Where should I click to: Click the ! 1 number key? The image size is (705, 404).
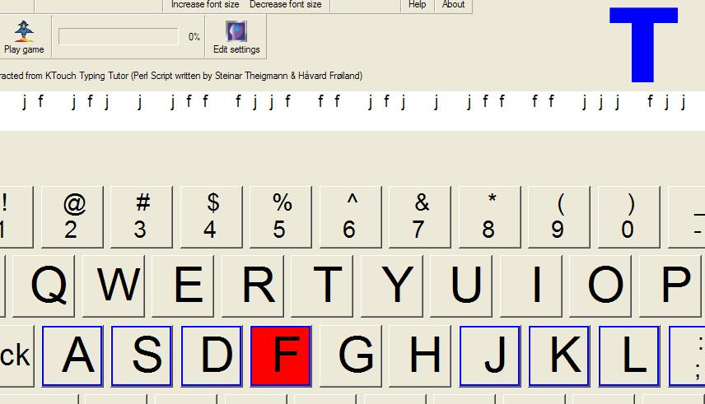click(16, 217)
